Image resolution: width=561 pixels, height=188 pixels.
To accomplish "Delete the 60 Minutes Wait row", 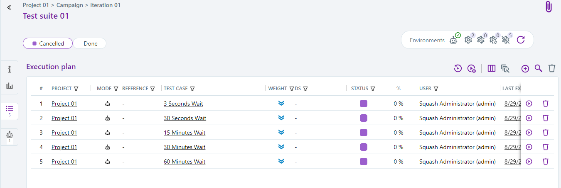I will click(x=546, y=161).
